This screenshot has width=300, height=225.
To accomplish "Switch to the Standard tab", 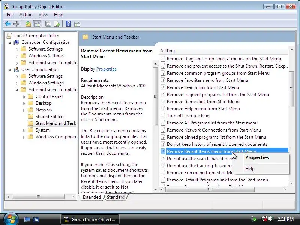I will click(x=115, y=197).
